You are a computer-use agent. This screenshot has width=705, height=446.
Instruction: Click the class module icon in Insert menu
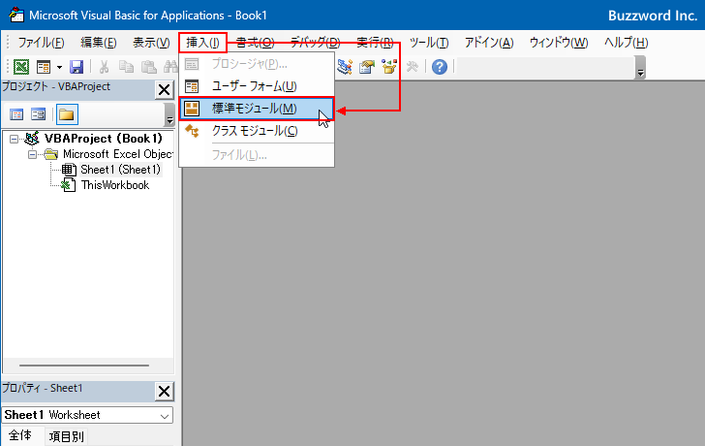pyautogui.click(x=192, y=131)
